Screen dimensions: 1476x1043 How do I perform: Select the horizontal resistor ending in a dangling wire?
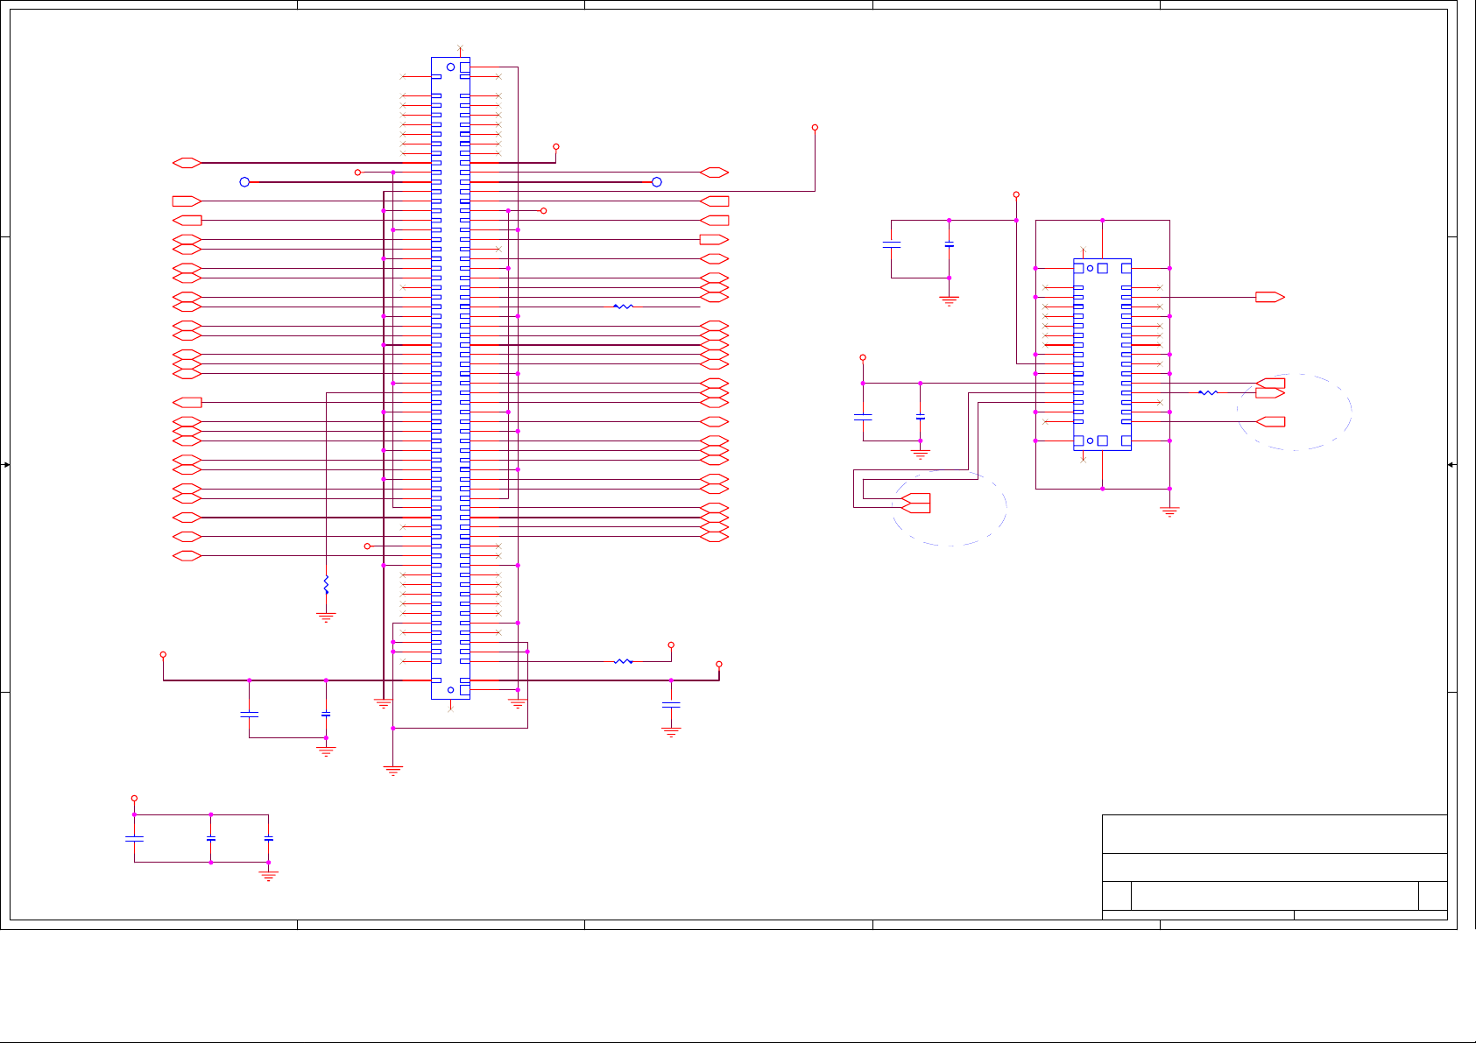(x=623, y=307)
